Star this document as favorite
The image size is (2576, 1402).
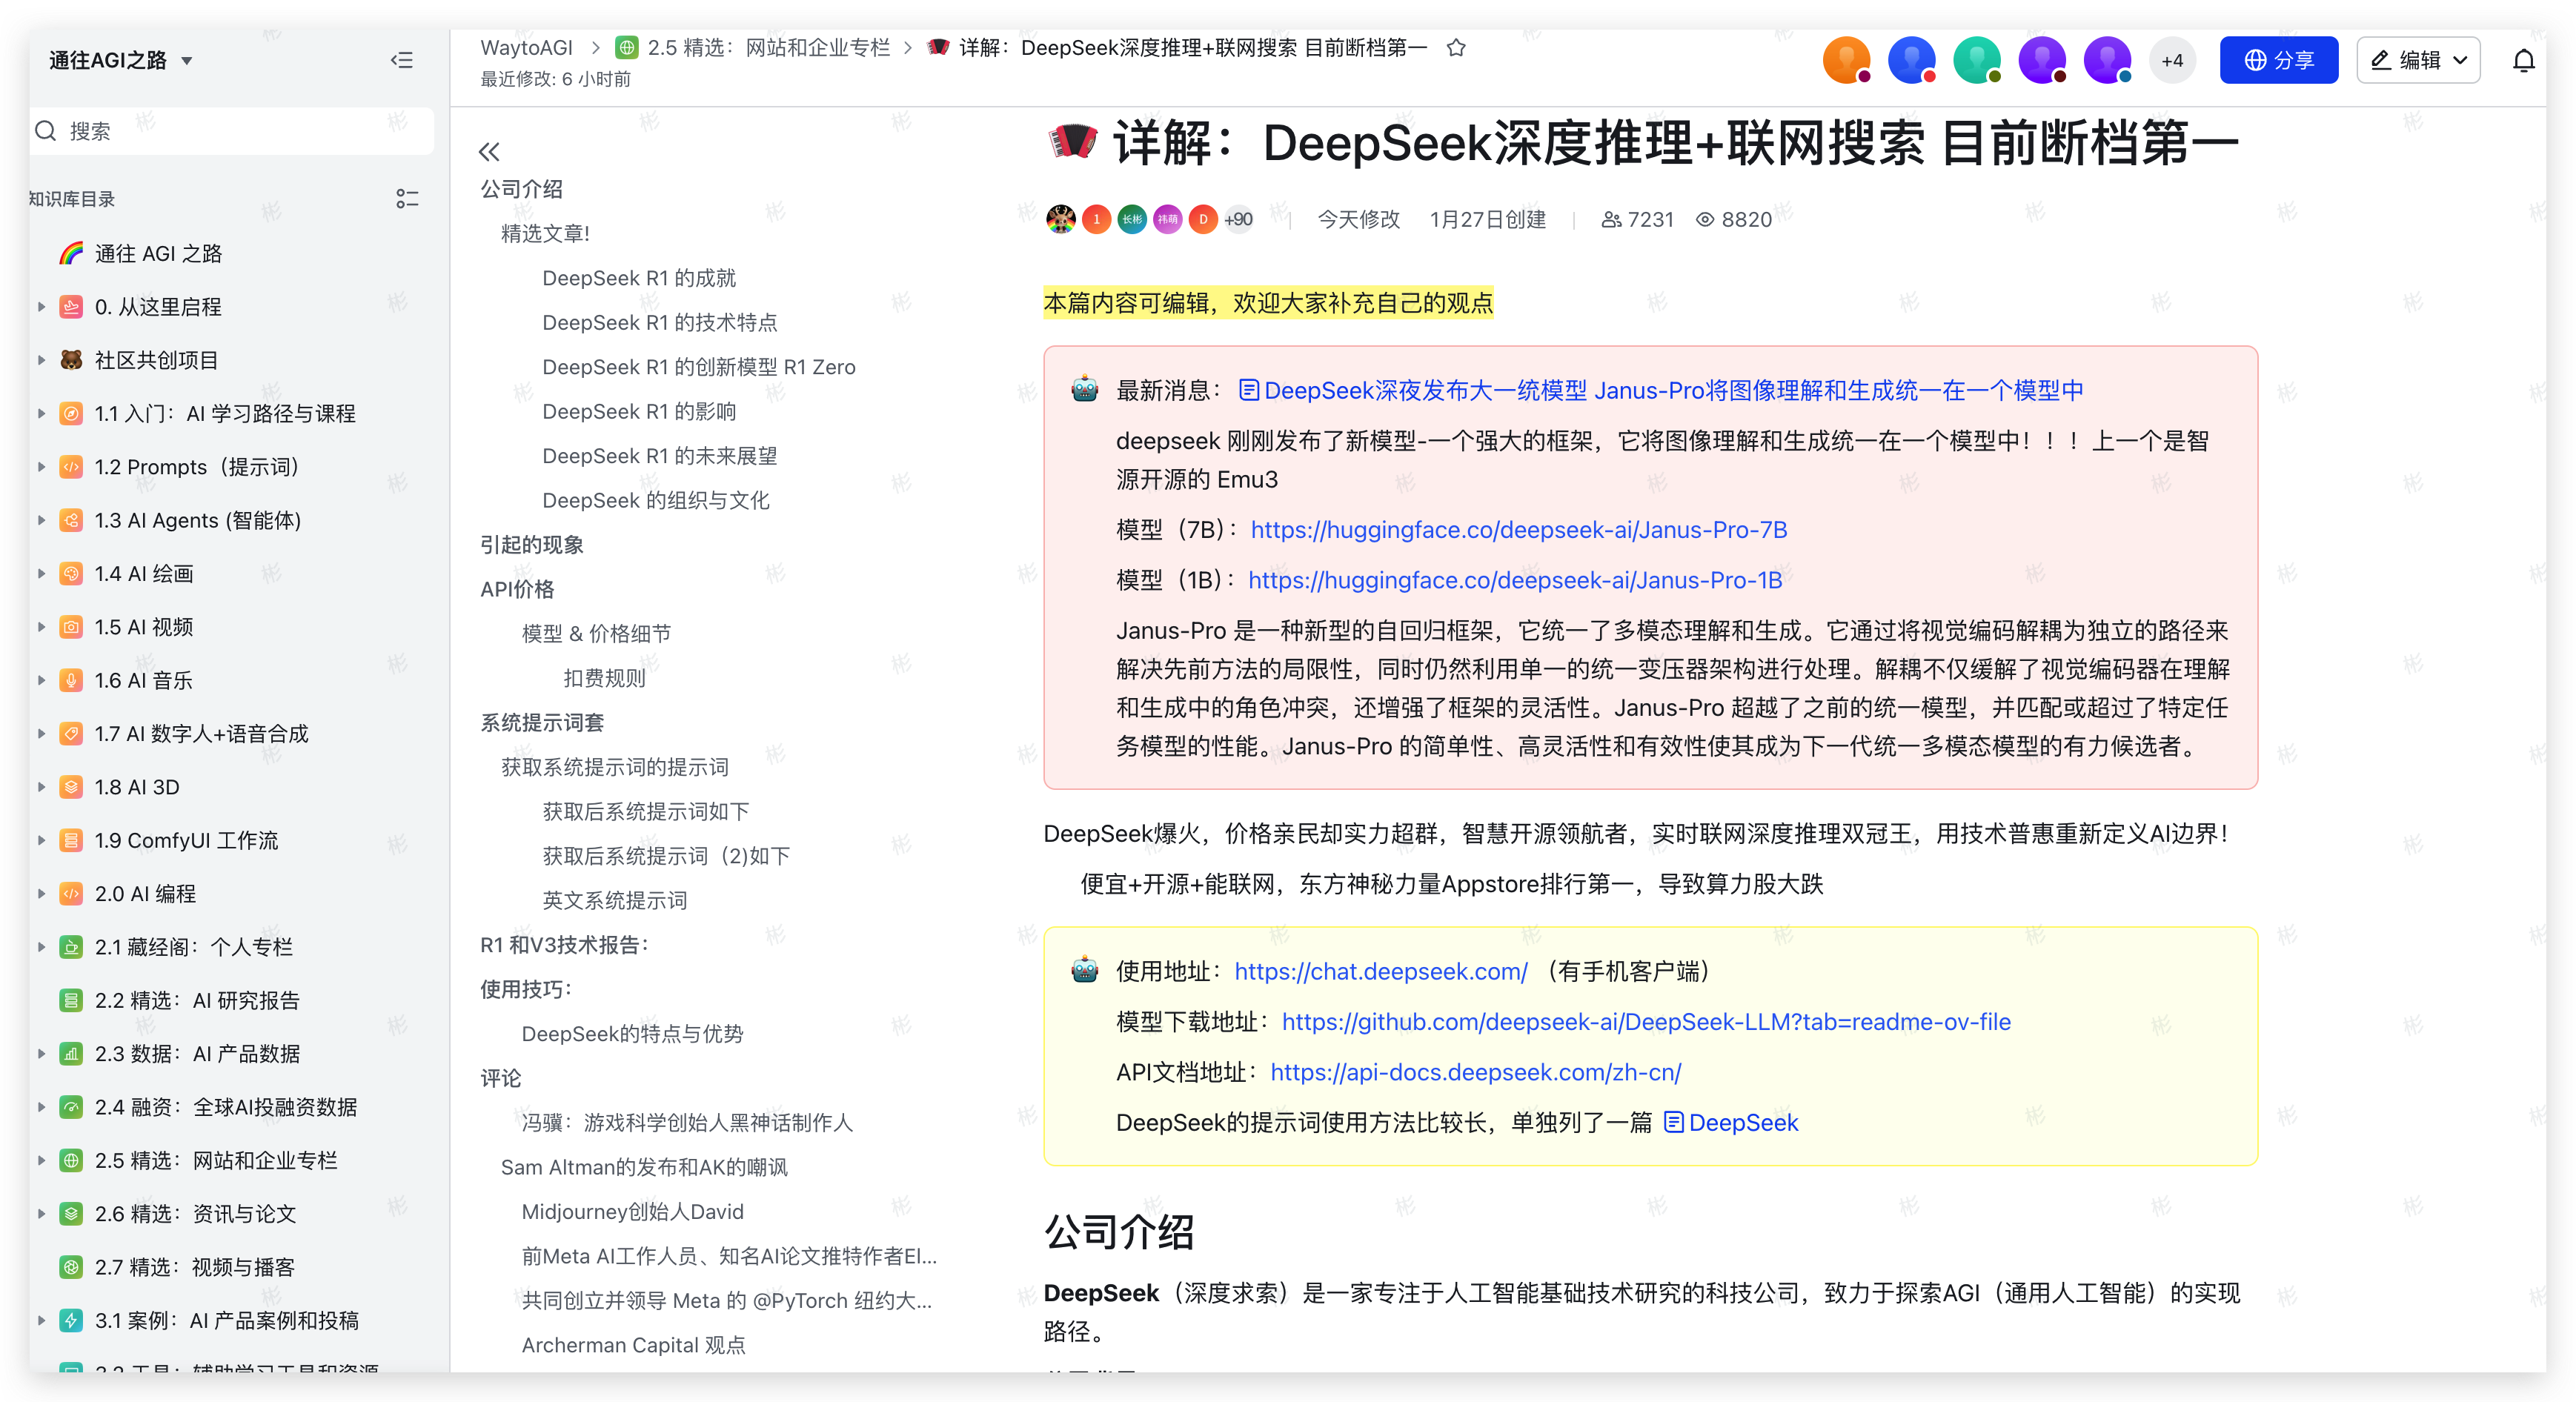1456,48
